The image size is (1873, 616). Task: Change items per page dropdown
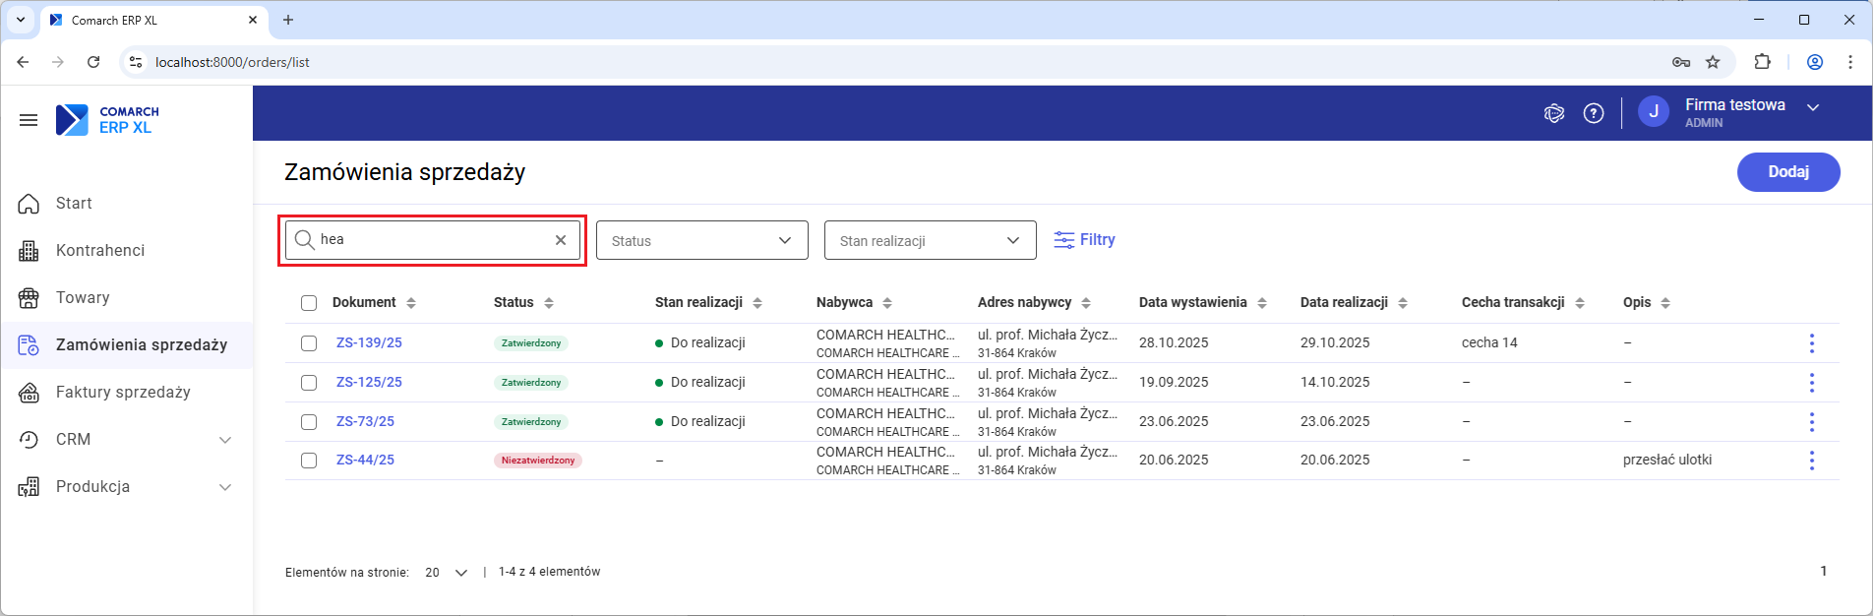point(447,573)
